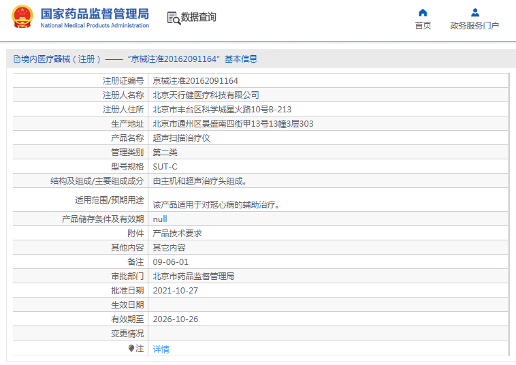This screenshot has width=516, height=365.
Task: Select approving department 北京市药品监督管理局
Action: pos(193,276)
